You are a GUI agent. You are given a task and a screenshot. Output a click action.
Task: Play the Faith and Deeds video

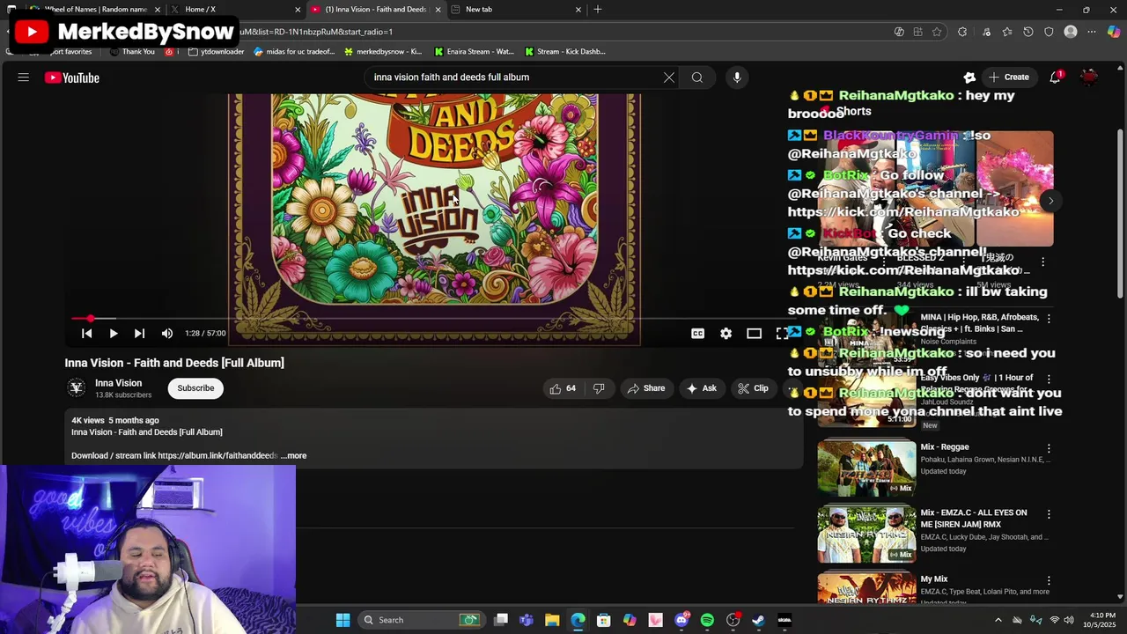[x=113, y=334]
